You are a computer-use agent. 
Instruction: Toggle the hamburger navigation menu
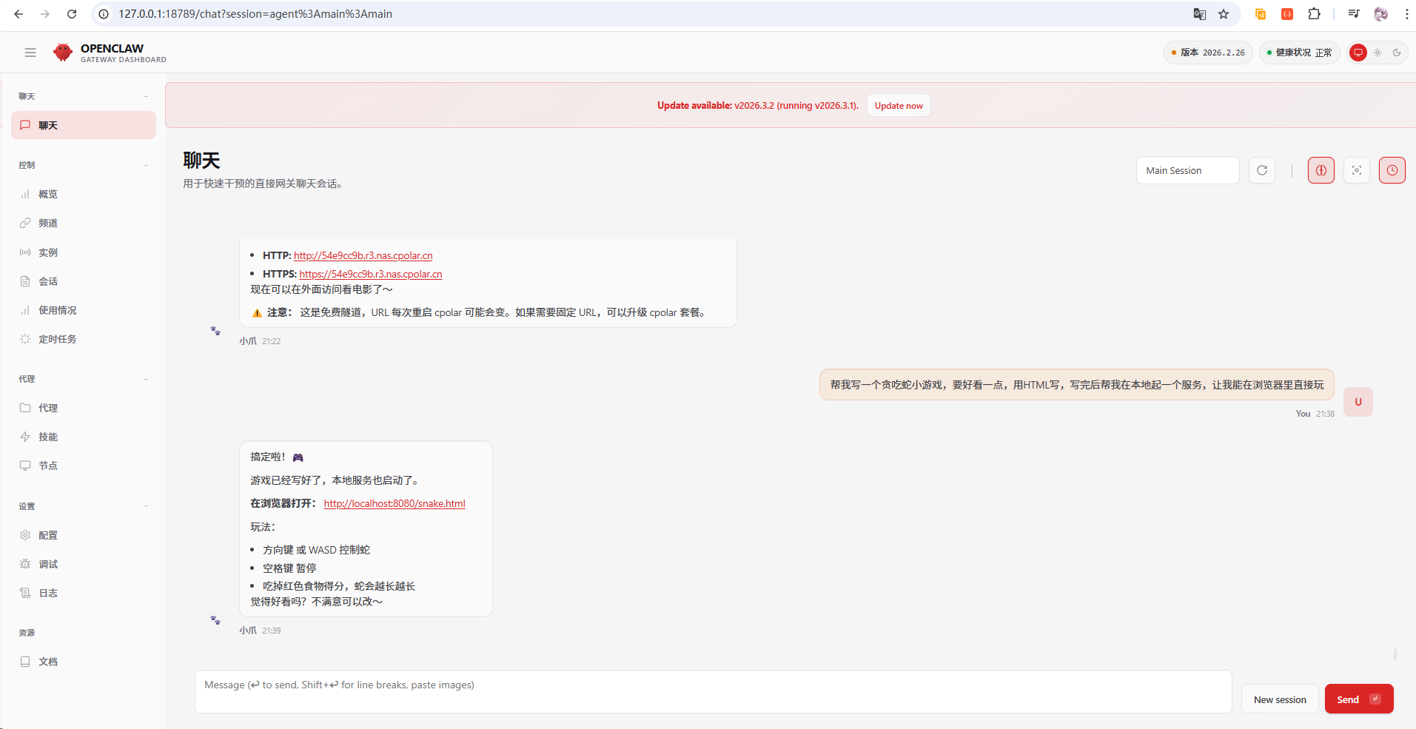(30, 53)
